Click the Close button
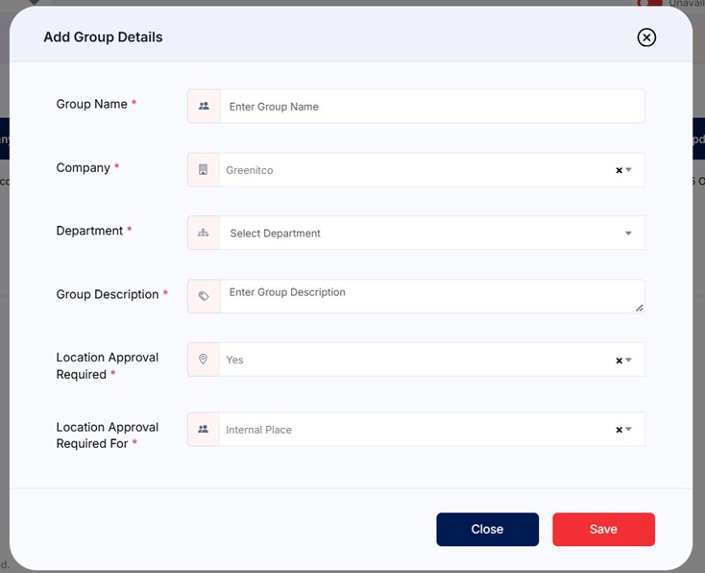705x573 pixels. click(x=487, y=530)
